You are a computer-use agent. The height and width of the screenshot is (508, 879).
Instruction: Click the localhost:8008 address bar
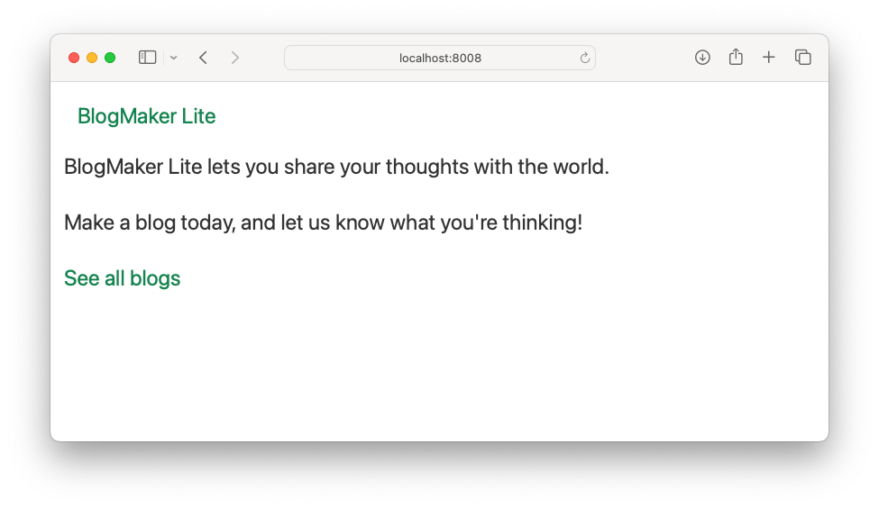[x=440, y=58]
